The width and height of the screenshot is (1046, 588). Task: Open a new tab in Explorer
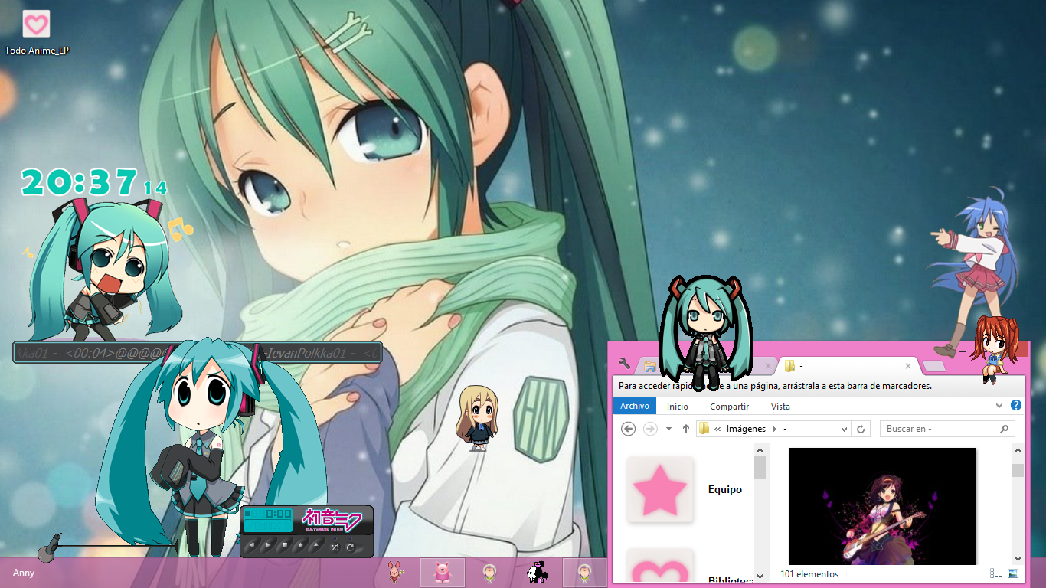[934, 366]
